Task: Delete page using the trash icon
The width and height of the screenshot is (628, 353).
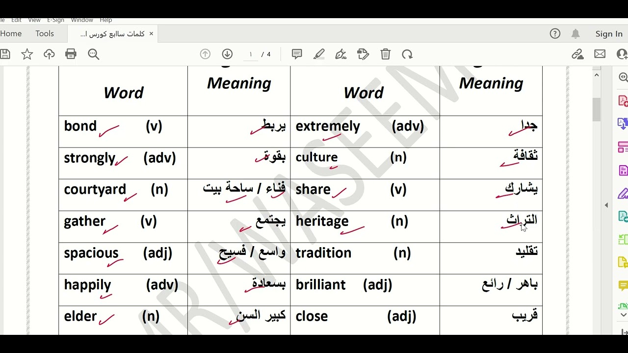Action: tap(386, 54)
